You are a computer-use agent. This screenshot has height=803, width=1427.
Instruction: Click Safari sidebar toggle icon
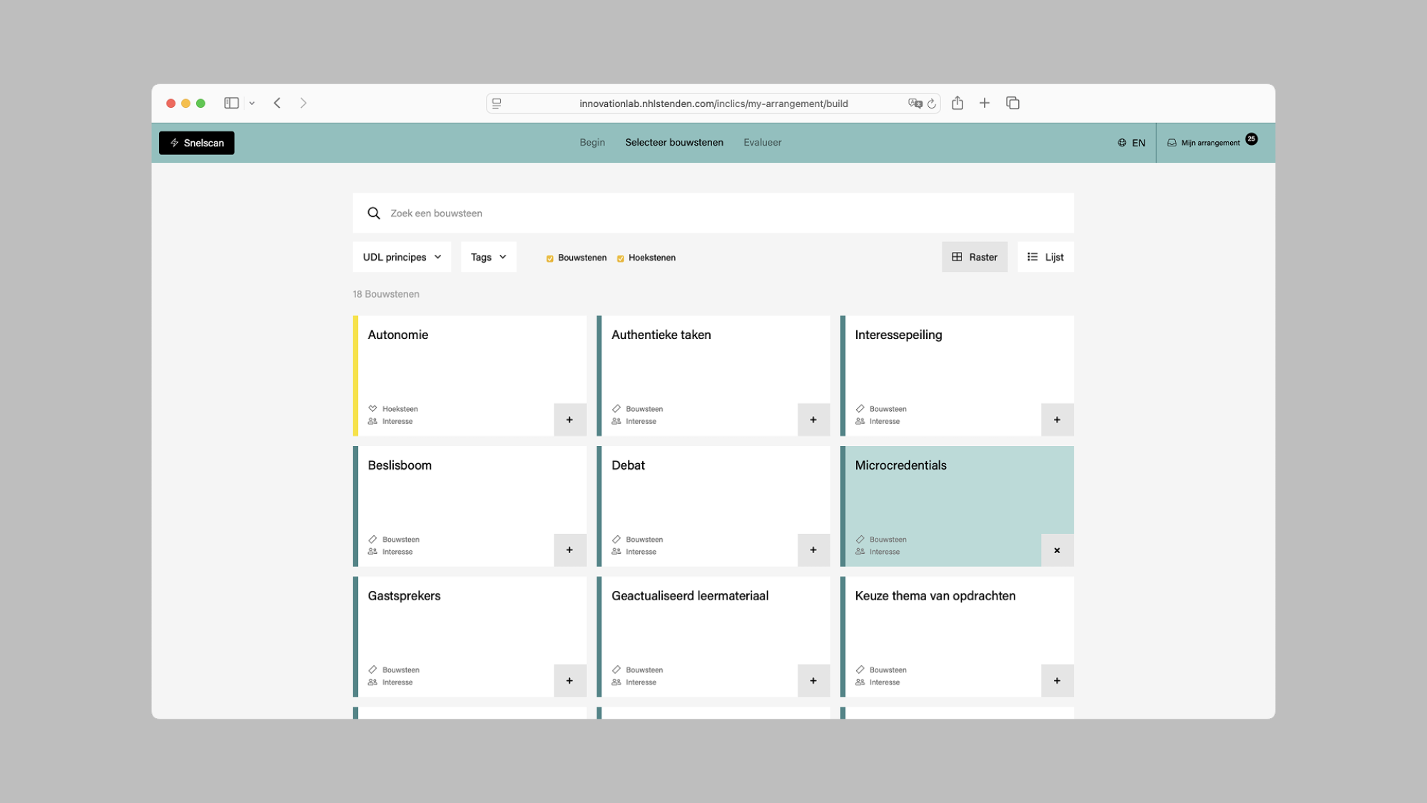coord(231,103)
